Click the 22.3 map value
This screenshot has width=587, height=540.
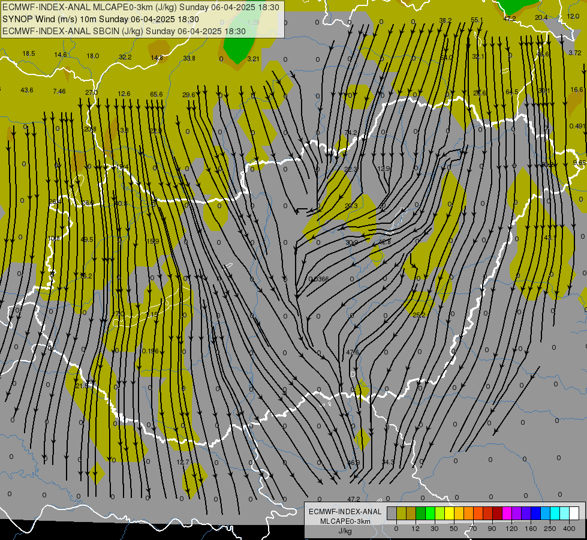351,169
